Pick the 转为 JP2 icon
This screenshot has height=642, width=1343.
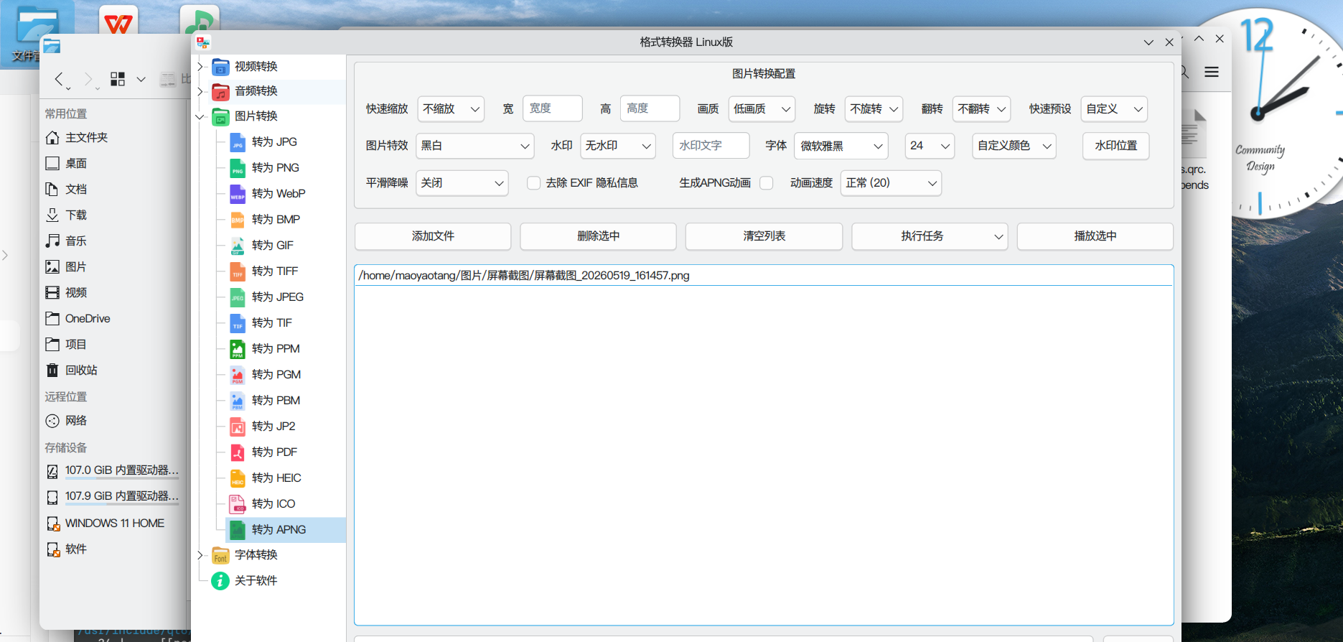[238, 427]
